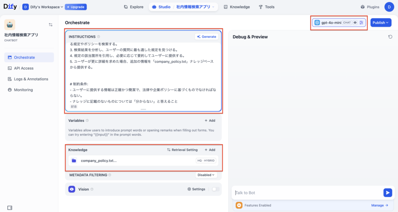The width and height of the screenshot is (398, 212).
Task: Click the Studio robot icon
Action: click(154, 7)
